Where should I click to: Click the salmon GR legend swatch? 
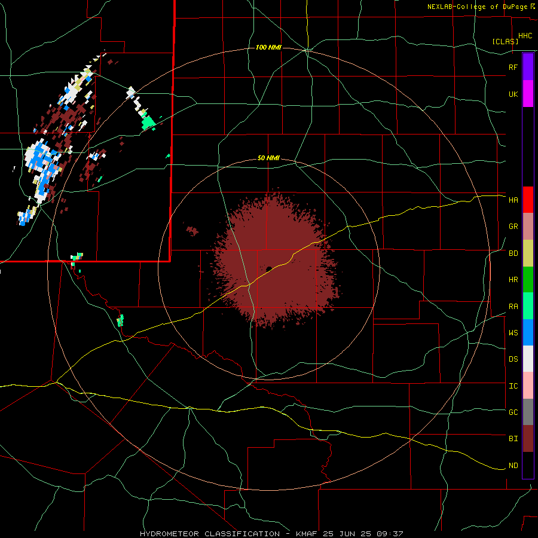(x=528, y=227)
